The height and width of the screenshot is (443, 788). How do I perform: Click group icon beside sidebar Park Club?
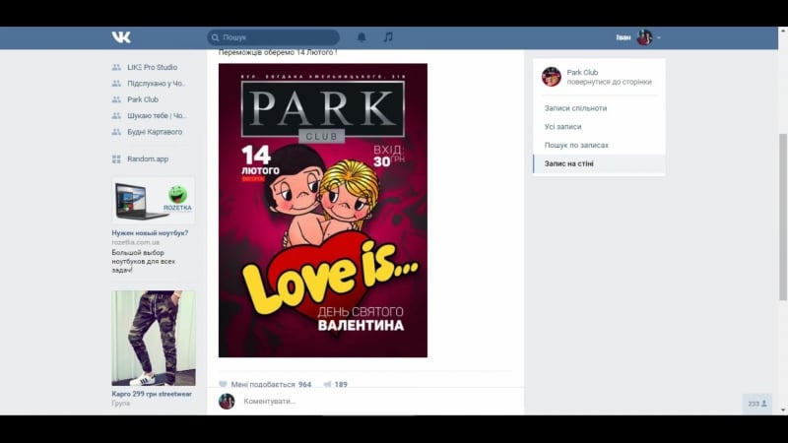coord(116,99)
